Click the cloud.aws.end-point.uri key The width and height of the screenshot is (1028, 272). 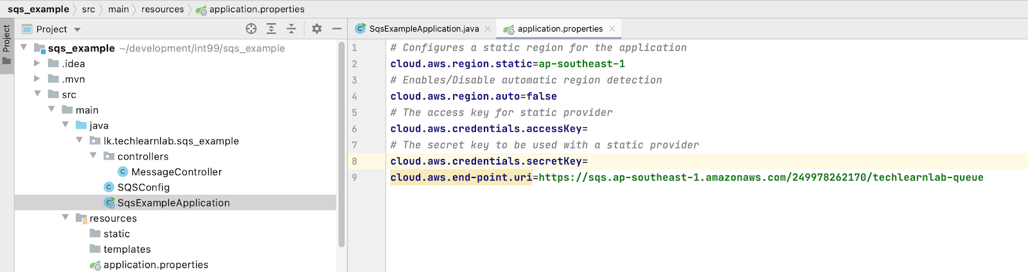(461, 177)
